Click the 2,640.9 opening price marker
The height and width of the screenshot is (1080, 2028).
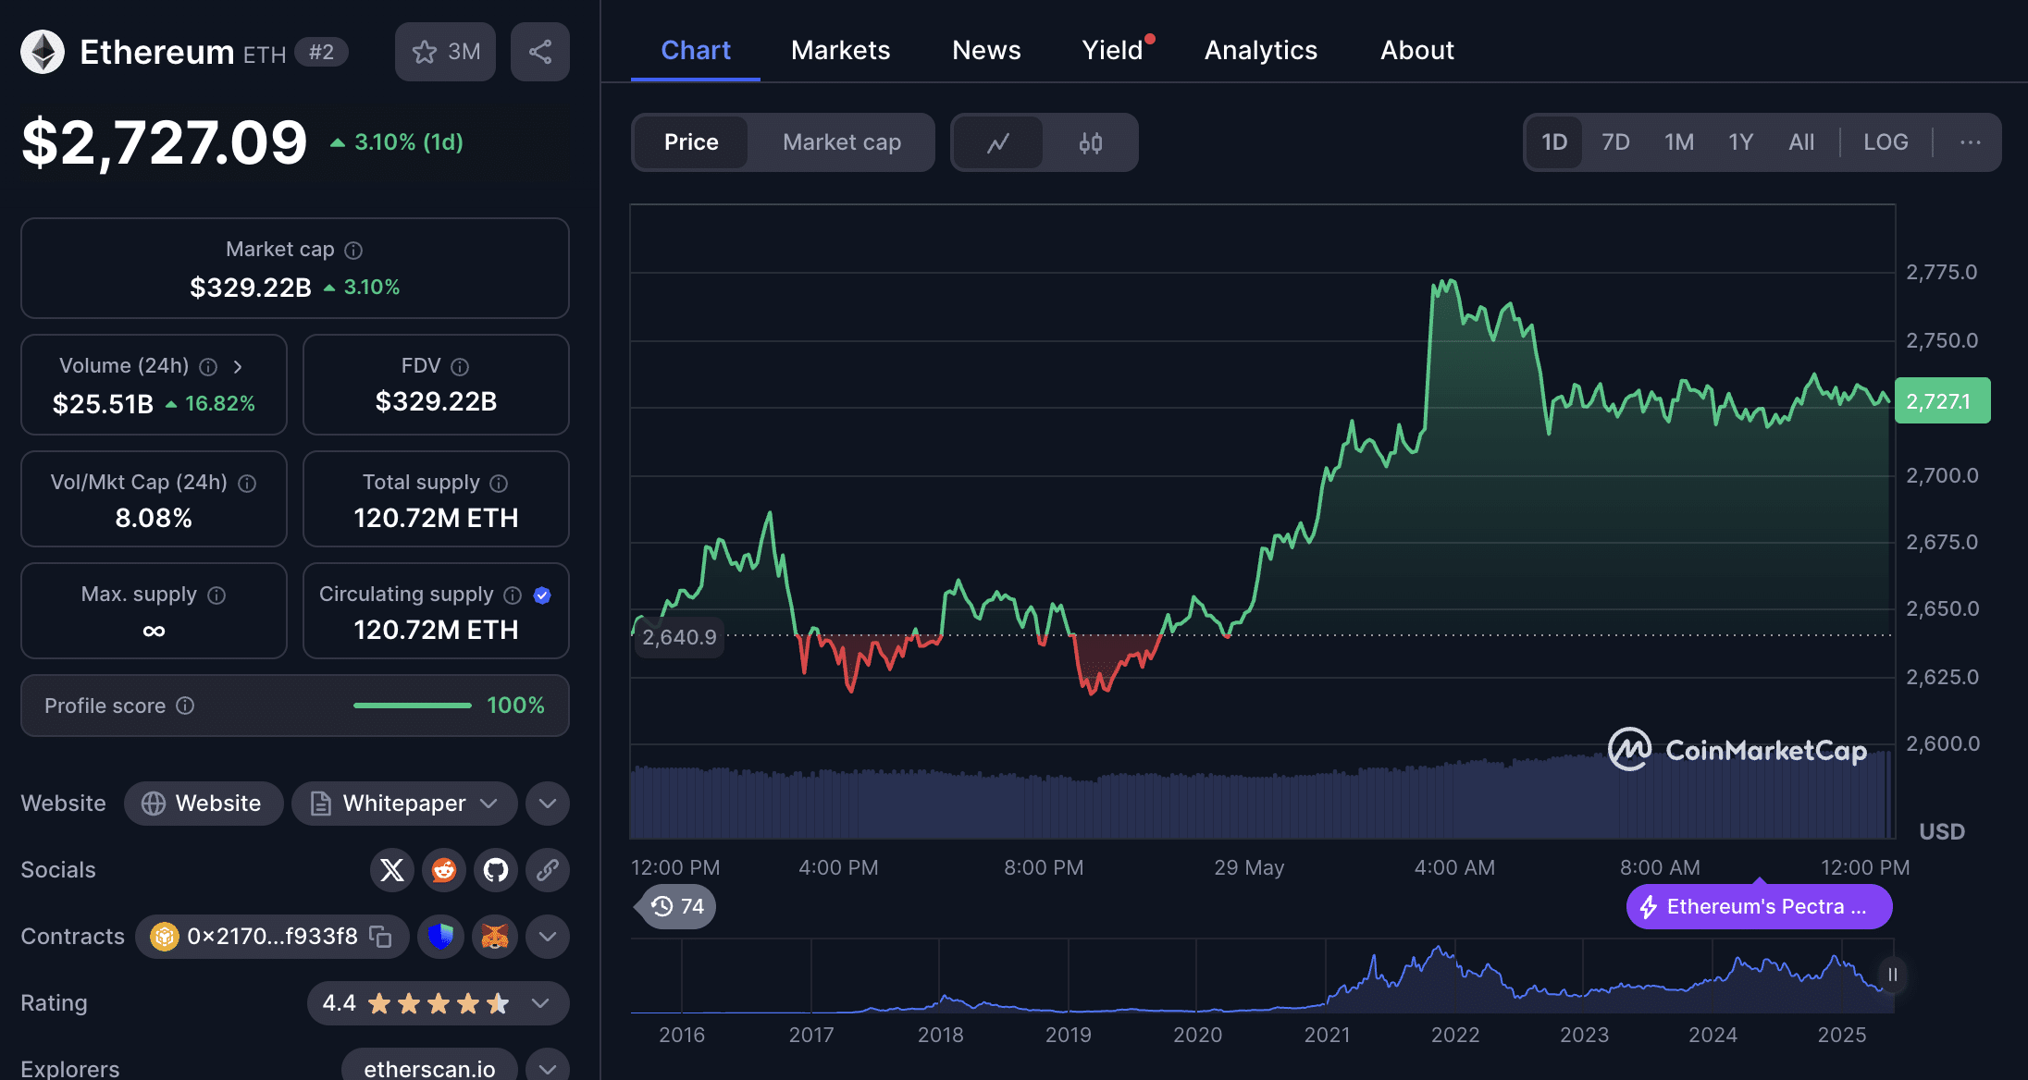tap(679, 637)
